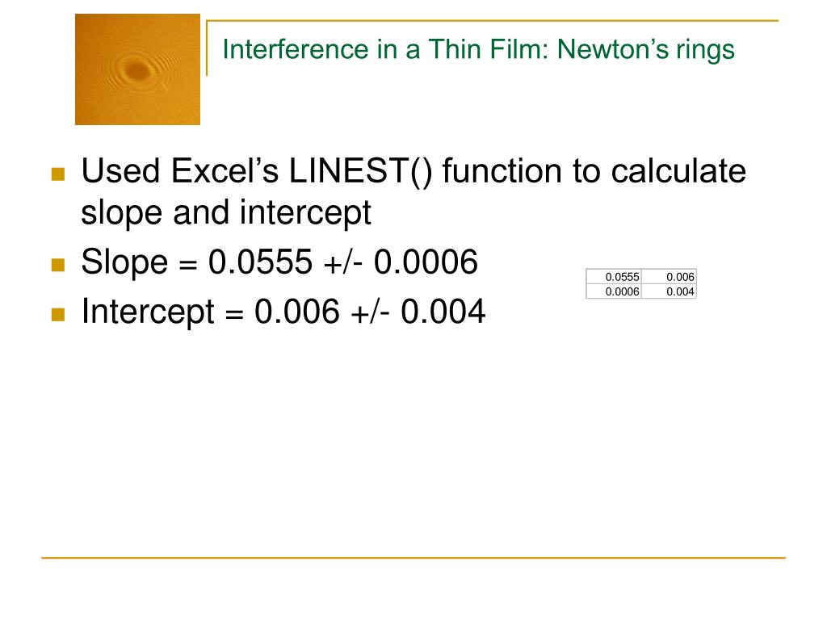The image size is (827, 620).
Task: Click the value '0.0006' in the Slope bullet
Action: click(426, 262)
